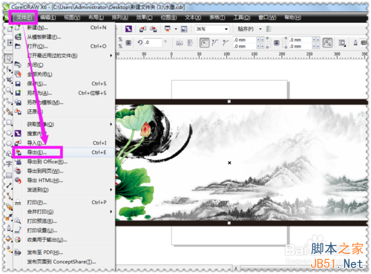This screenshot has height=274, width=371.
Task: Open the 文本(X) menu
Action: point(193,17)
